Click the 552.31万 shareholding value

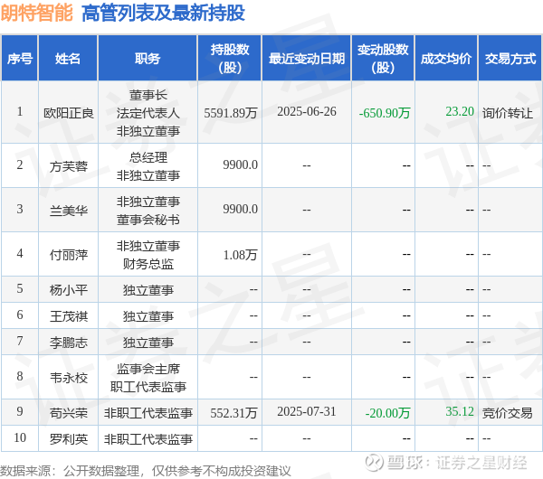[x=233, y=413]
